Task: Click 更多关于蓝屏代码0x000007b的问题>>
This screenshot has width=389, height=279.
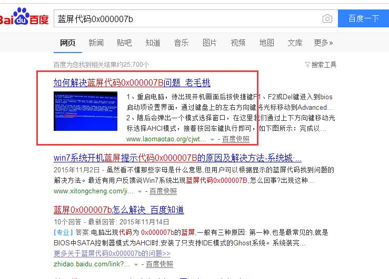Action: [x=112, y=253]
